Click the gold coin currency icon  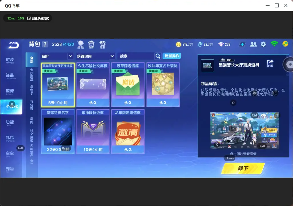click(x=178, y=44)
